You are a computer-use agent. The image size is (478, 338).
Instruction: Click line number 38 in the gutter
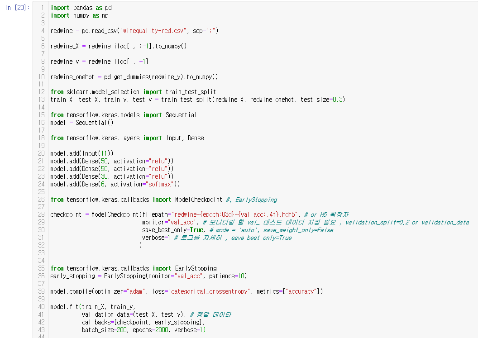(x=42, y=291)
